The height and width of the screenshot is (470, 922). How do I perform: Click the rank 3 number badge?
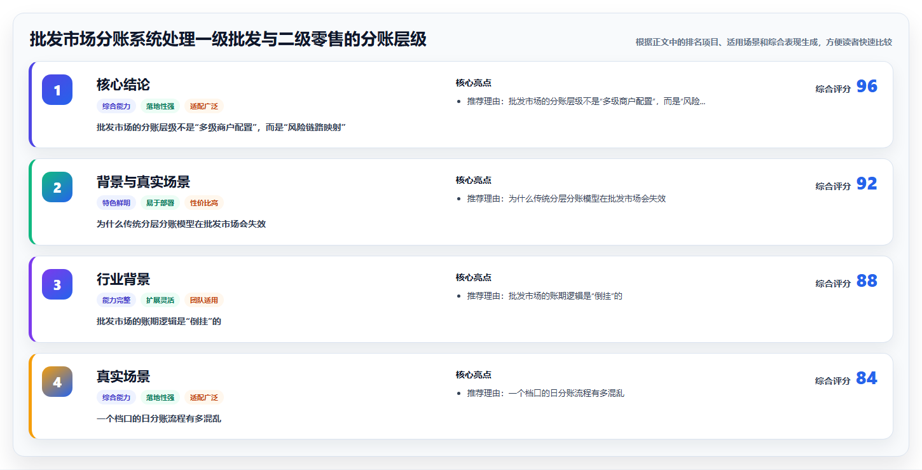(57, 284)
